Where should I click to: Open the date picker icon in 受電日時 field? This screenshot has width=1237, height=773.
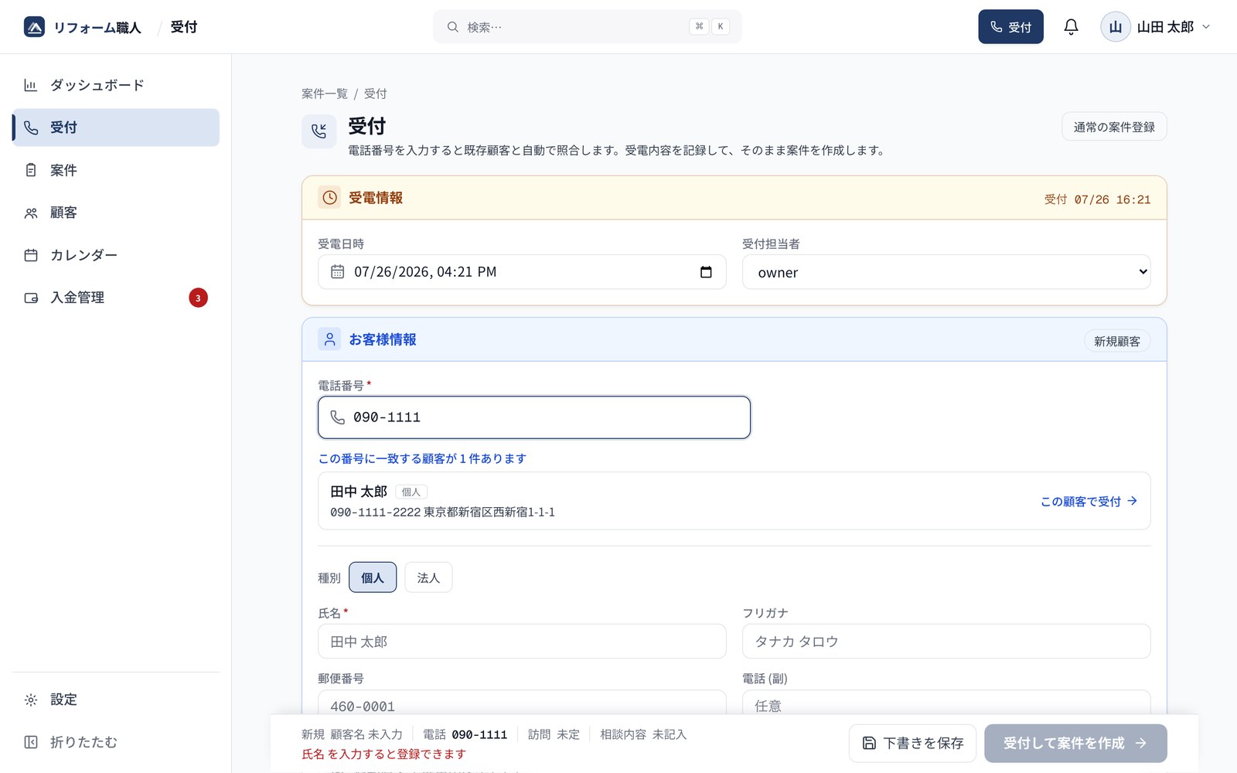pos(706,272)
